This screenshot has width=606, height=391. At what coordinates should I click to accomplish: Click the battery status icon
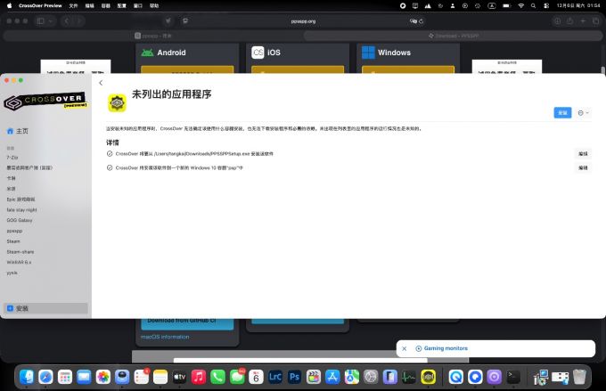point(506,6)
